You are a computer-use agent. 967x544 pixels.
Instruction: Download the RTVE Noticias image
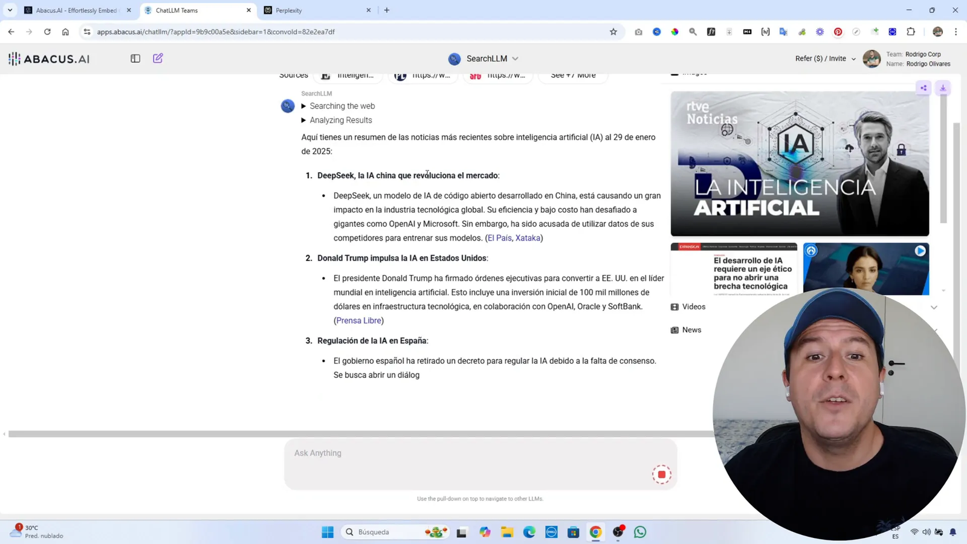[943, 88]
